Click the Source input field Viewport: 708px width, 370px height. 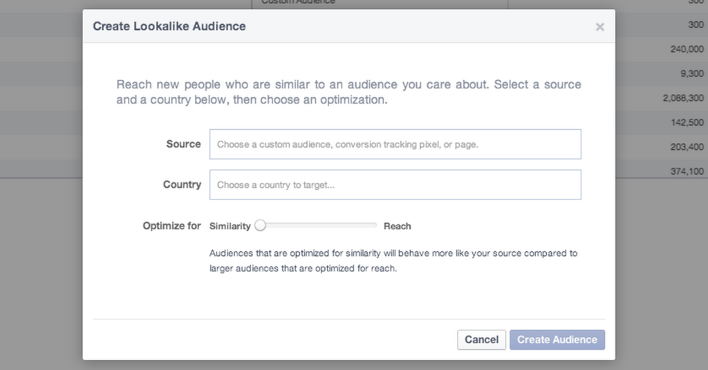tap(395, 144)
